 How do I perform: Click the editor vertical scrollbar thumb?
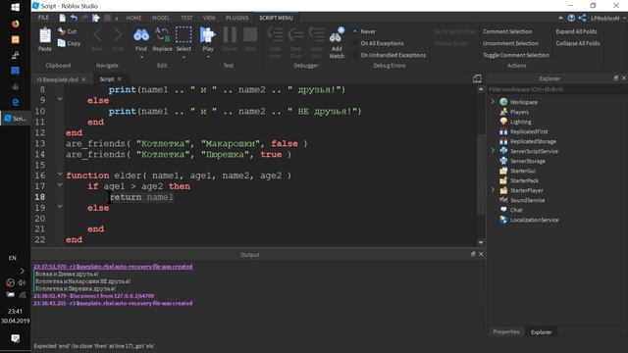coord(481,175)
